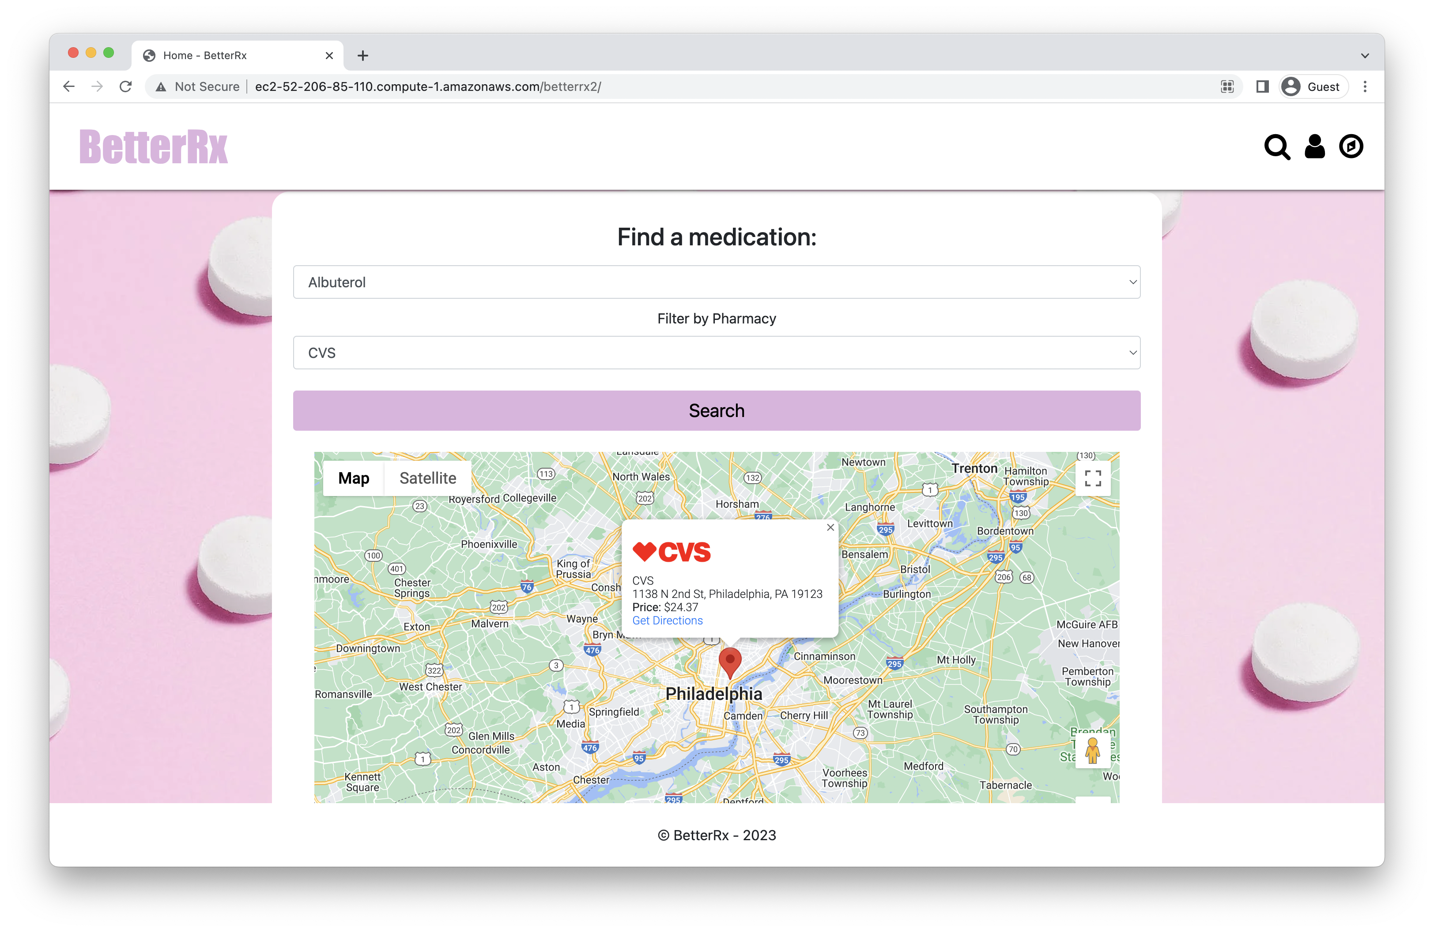Toggle browser side panel icon
Viewport: 1434px width, 932px height.
(x=1262, y=86)
